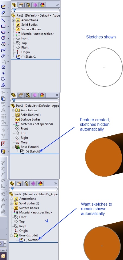The width and height of the screenshot is (123, 260).
Task: Click the selection arrow icon at bottom-left
Action: pos(1,243)
